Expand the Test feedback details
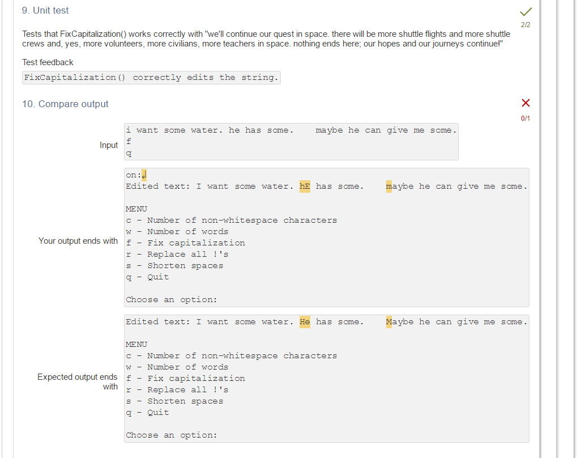Viewport: 577px width, 458px height. point(48,62)
